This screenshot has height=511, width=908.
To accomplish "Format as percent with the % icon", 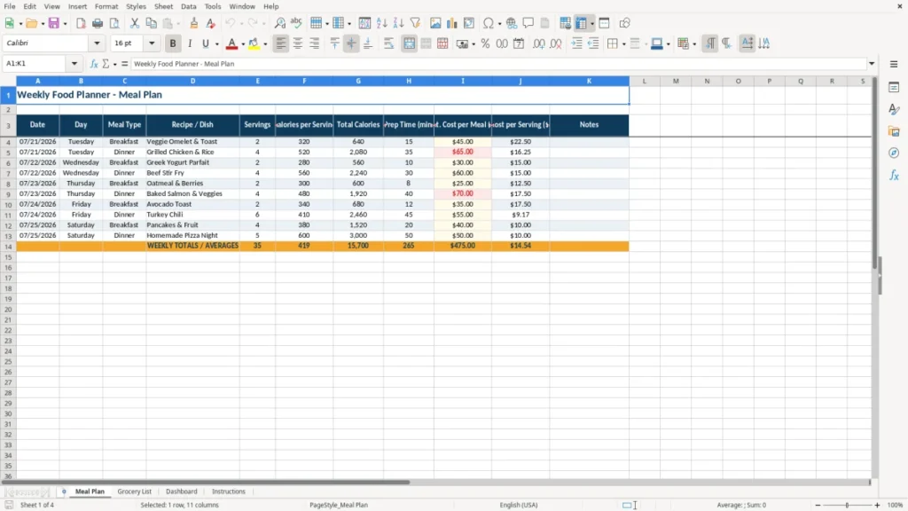I will [485, 43].
